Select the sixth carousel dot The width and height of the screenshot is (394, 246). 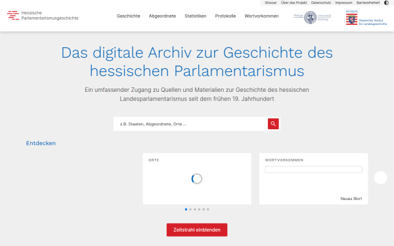tap(208, 209)
